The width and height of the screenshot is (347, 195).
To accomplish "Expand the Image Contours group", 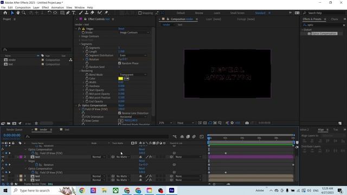I will 80,36.
